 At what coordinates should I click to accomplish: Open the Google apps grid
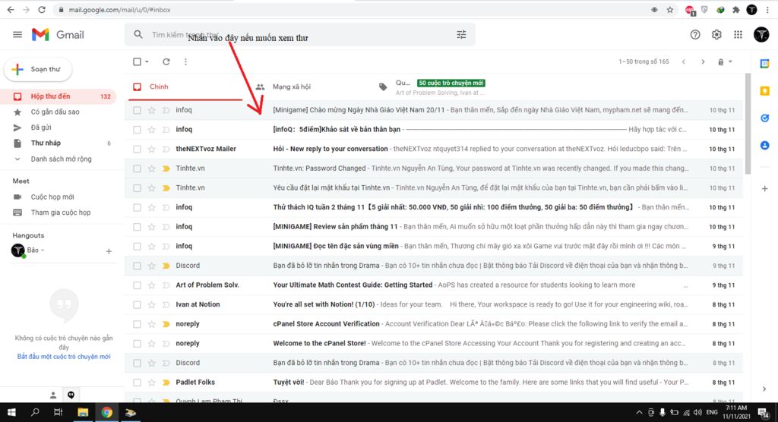(738, 35)
